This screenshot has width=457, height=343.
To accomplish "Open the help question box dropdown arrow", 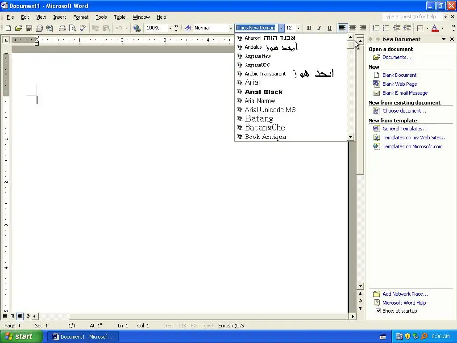I will click(x=445, y=17).
